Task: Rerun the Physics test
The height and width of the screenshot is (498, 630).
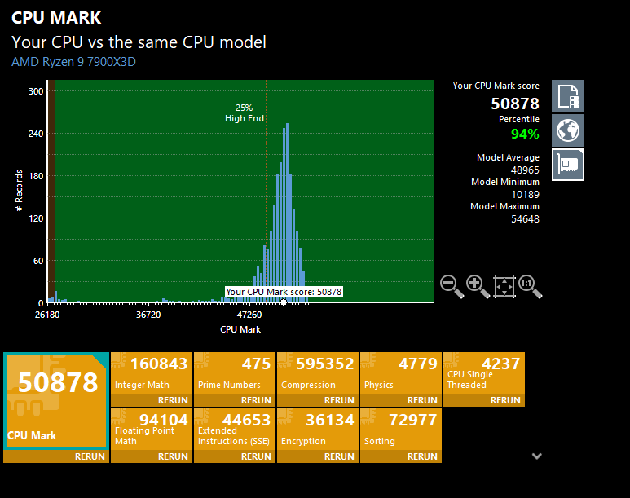Action: point(422,400)
